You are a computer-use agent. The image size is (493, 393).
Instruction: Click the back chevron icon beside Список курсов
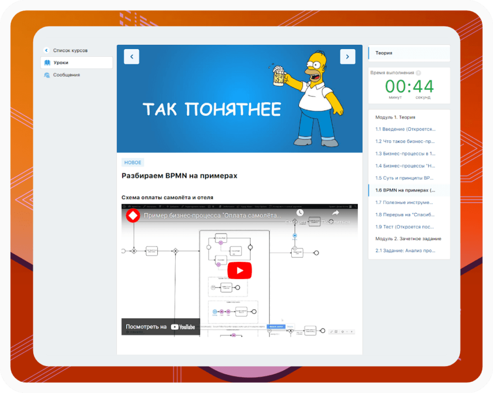click(46, 50)
